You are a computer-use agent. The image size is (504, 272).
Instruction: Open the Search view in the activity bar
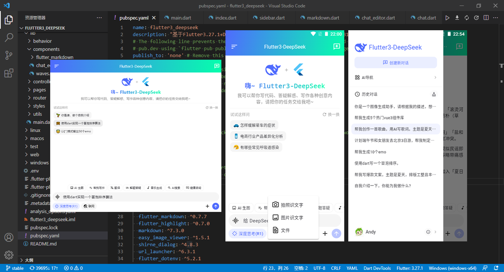tap(9, 37)
